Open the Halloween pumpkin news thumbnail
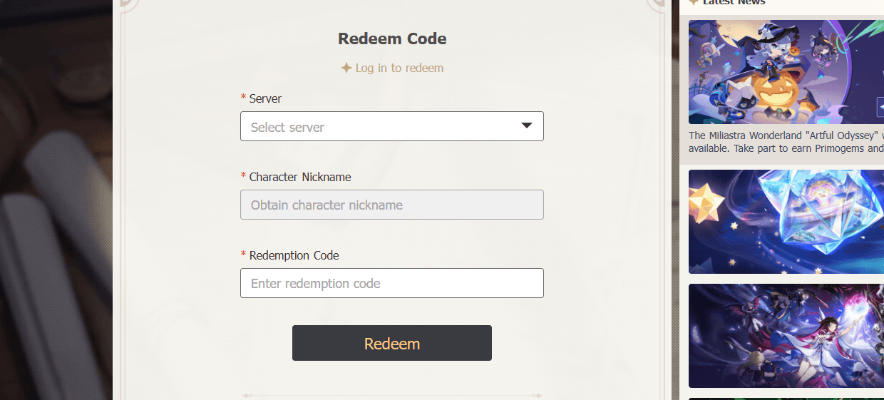Screen dimensions: 884x400 786,72
